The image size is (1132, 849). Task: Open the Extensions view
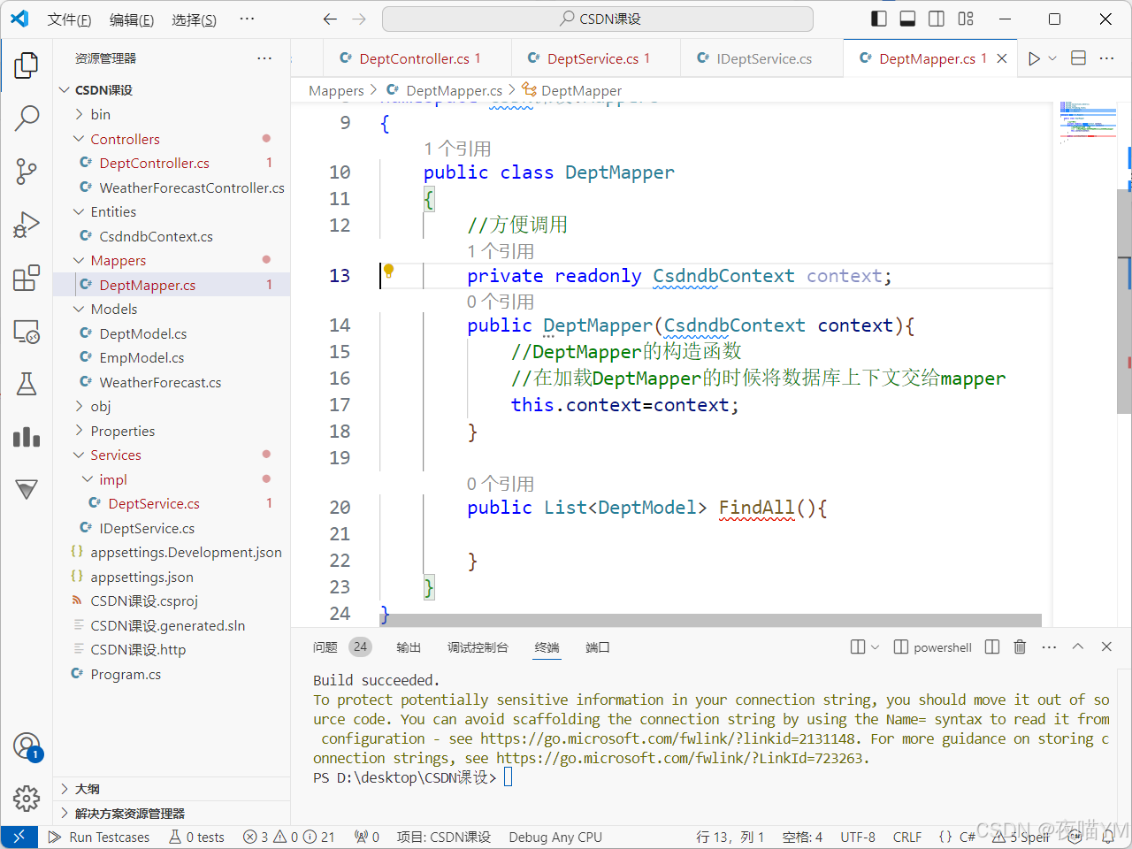click(x=27, y=278)
